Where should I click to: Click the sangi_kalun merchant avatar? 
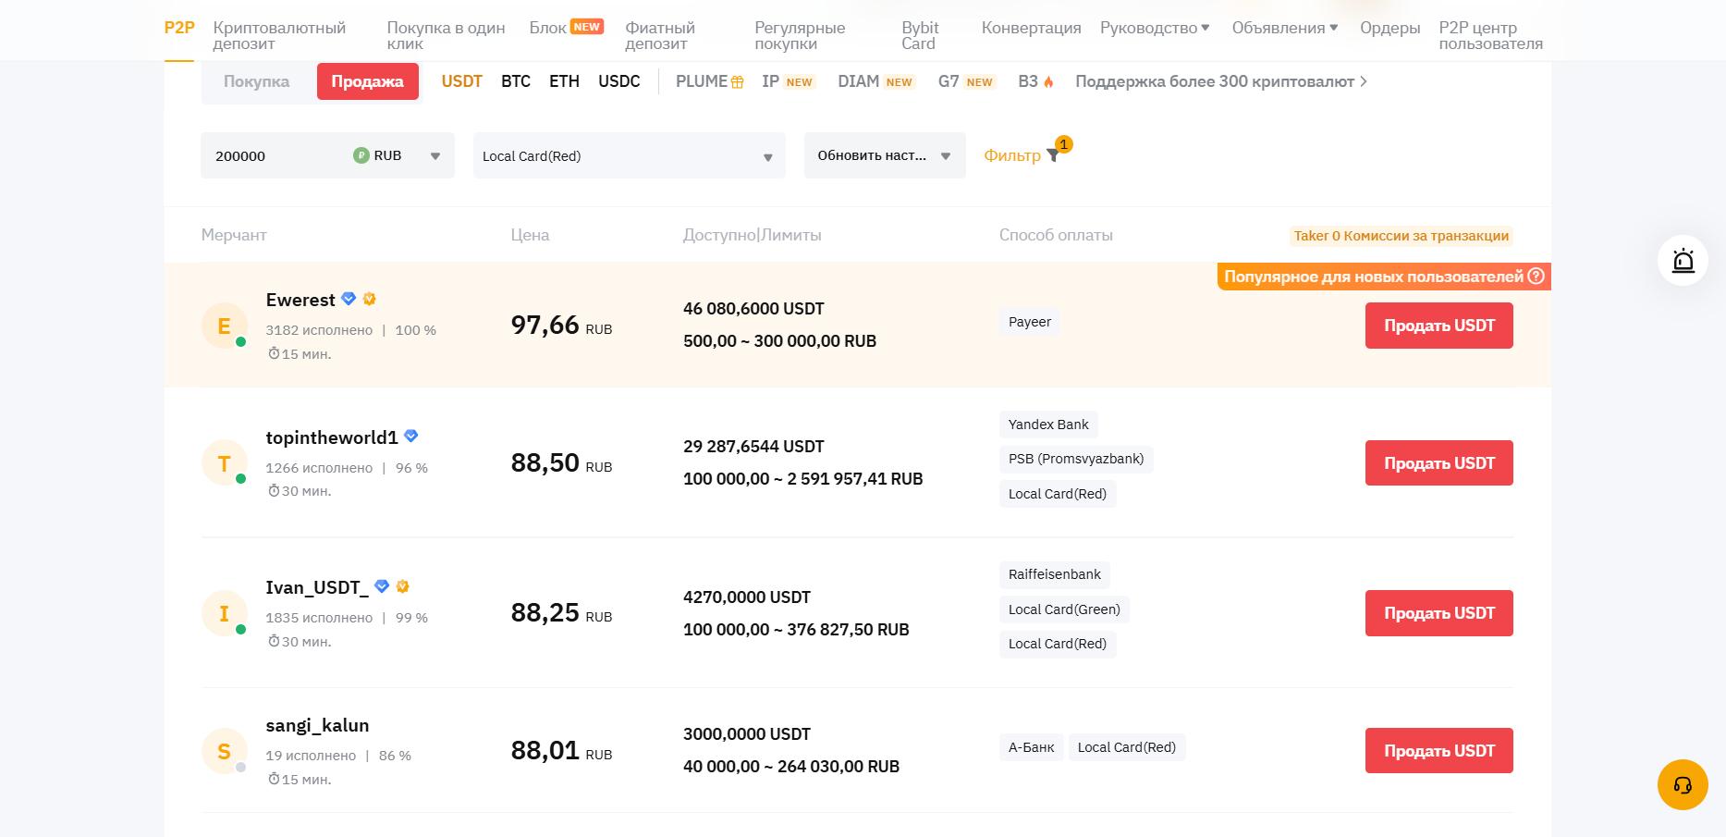pos(224,752)
